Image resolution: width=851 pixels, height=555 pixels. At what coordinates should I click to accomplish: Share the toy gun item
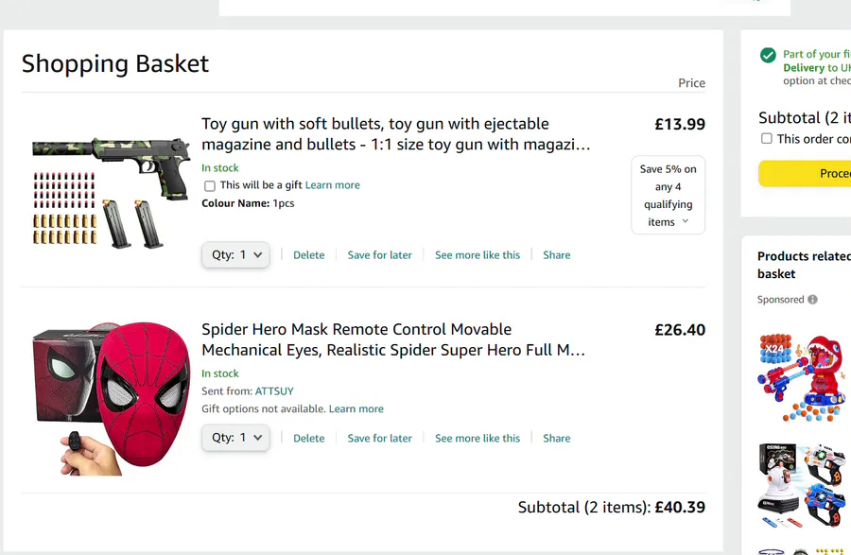pyautogui.click(x=556, y=255)
